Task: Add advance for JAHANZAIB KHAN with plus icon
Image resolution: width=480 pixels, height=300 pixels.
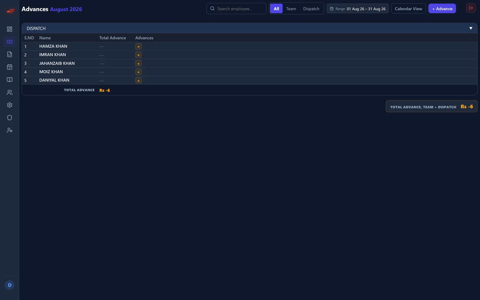Action: pos(138,63)
